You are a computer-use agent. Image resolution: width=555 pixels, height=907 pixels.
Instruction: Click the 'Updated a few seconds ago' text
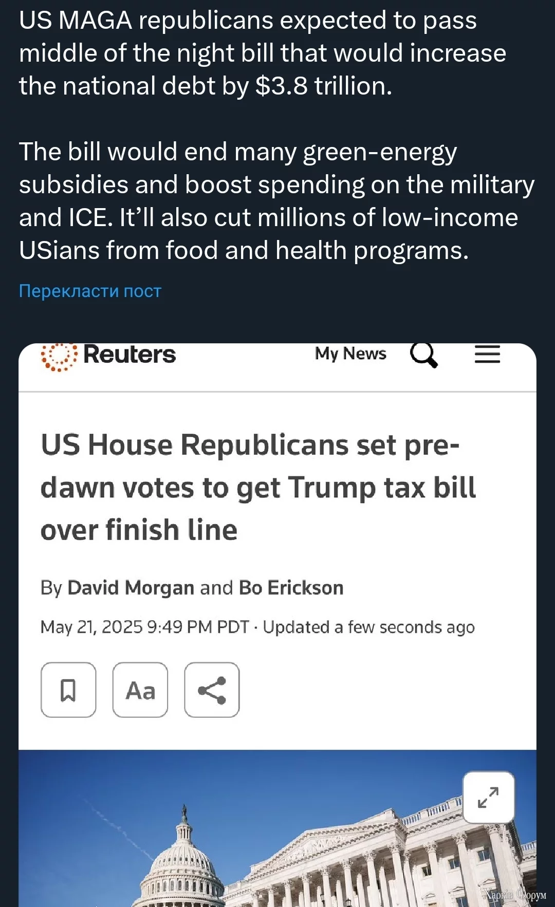pyautogui.click(x=368, y=627)
